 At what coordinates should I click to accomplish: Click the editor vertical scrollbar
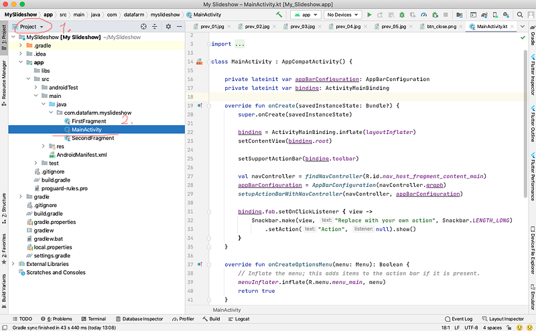point(526,123)
